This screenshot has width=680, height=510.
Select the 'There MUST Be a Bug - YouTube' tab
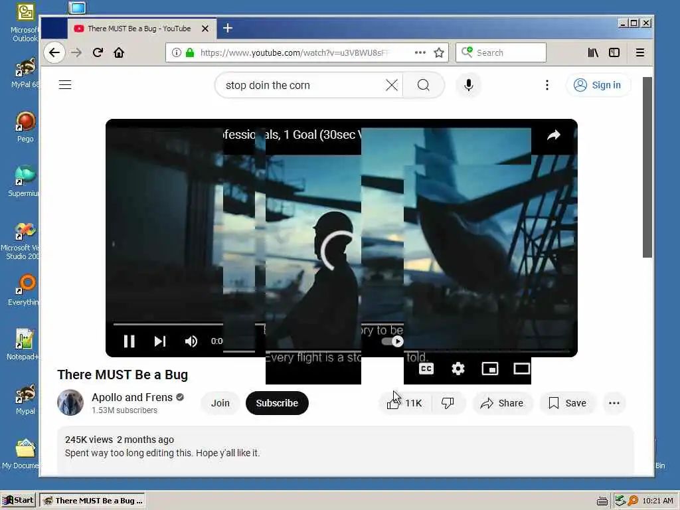pyautogui.click(x=142, y=29)
